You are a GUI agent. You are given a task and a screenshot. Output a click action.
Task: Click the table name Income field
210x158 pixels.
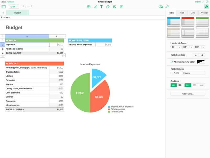(x=193, y=73)
